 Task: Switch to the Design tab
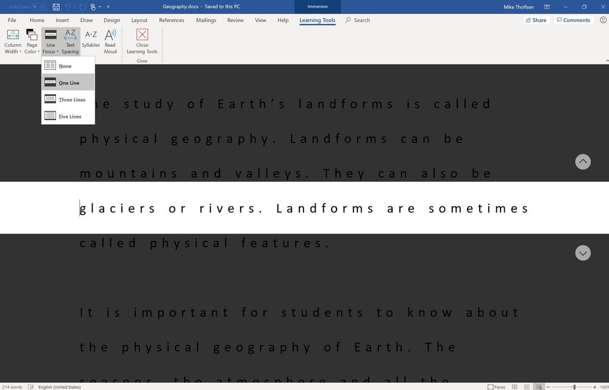(x=112, y=20)
